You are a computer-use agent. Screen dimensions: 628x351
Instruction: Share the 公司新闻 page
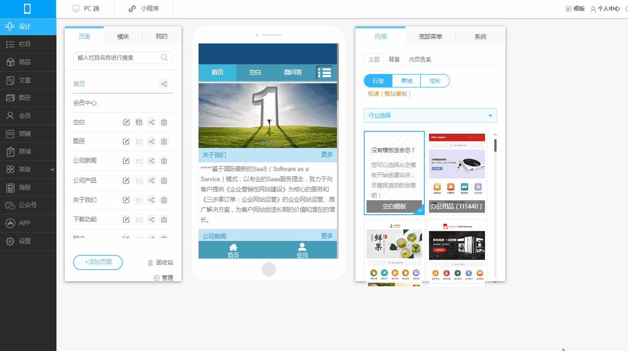[151, 161]
